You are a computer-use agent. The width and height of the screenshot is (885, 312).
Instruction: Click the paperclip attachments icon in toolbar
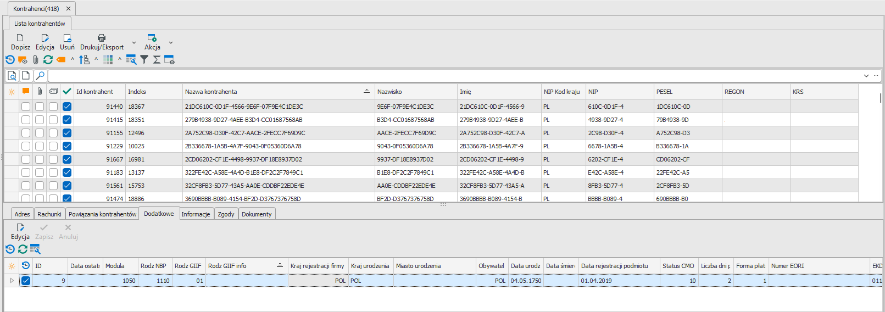click(36, 60)
